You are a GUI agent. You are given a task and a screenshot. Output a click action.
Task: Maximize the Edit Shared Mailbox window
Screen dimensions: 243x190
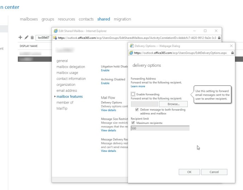tap(205, 31)
